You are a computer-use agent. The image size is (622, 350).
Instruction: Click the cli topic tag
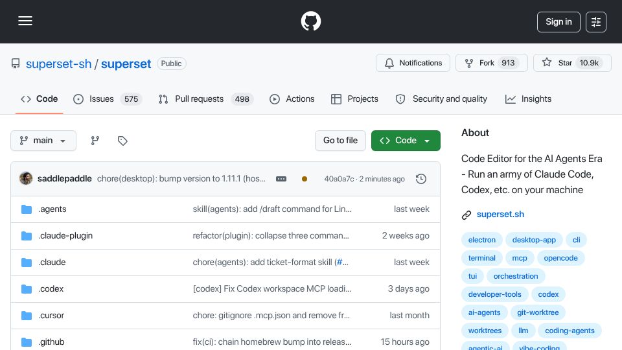[577, 240]
